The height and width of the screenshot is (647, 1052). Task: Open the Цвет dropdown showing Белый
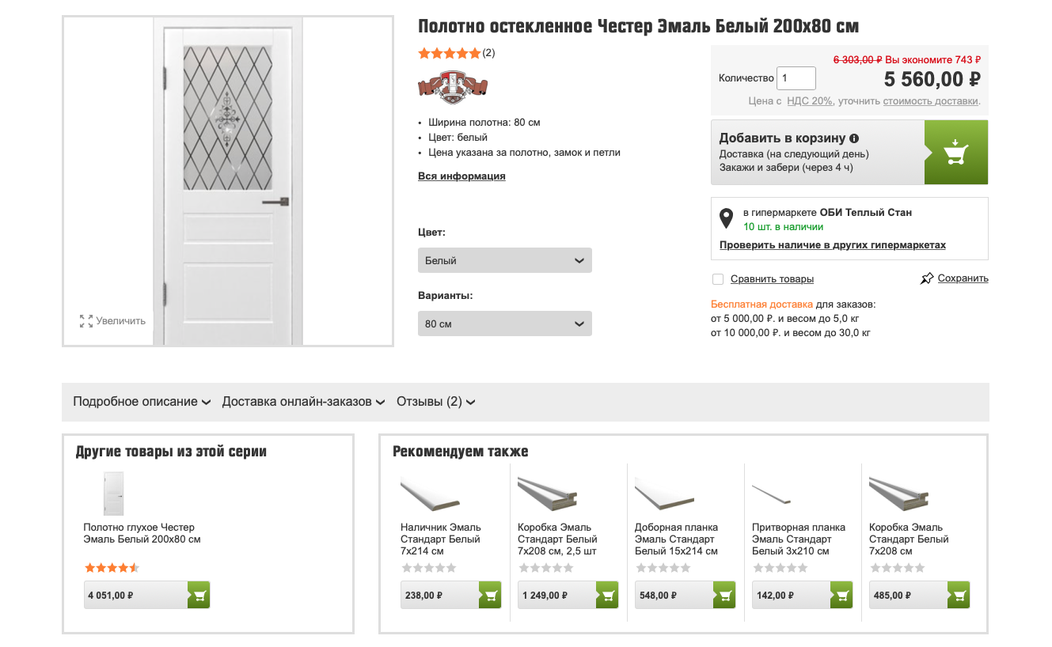(504, 260)
